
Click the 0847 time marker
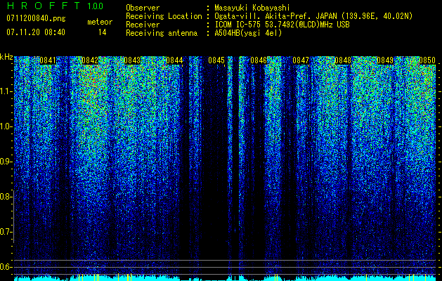301,60
